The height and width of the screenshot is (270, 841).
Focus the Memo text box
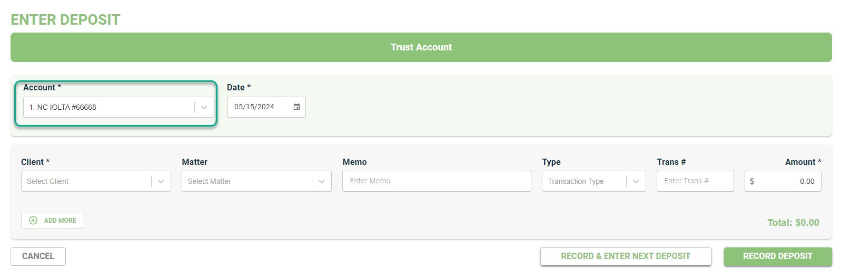point(437,181)
